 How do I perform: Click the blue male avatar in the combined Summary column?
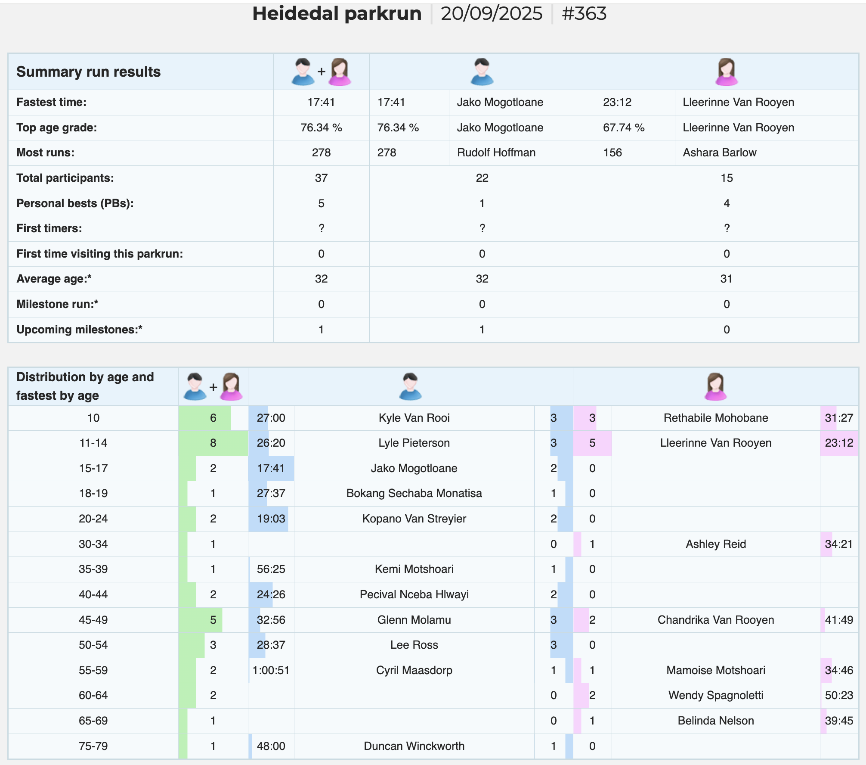point(303,72)
